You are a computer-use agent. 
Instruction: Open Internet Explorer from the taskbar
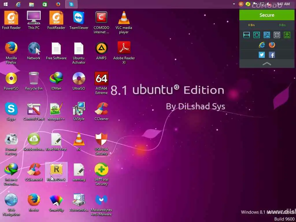coord(18,4)
